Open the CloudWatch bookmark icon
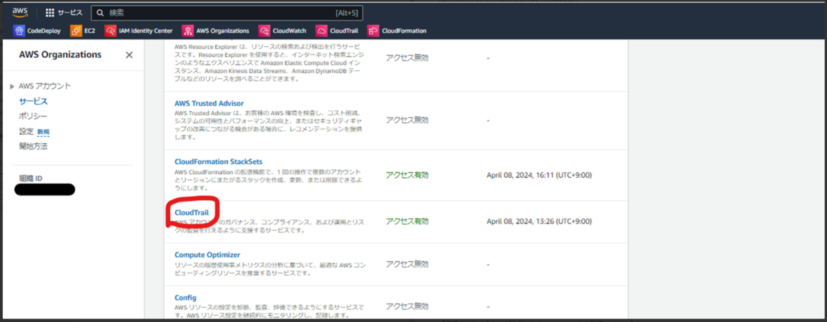This screenshot has width=827, height=322. [264, 30]
